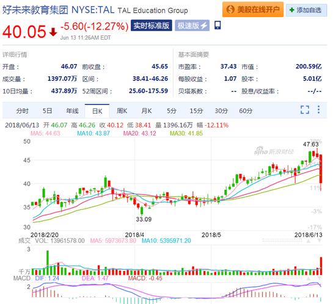Click the volume value 1397.07万
The image size is (336, 304).
(62, 79)
